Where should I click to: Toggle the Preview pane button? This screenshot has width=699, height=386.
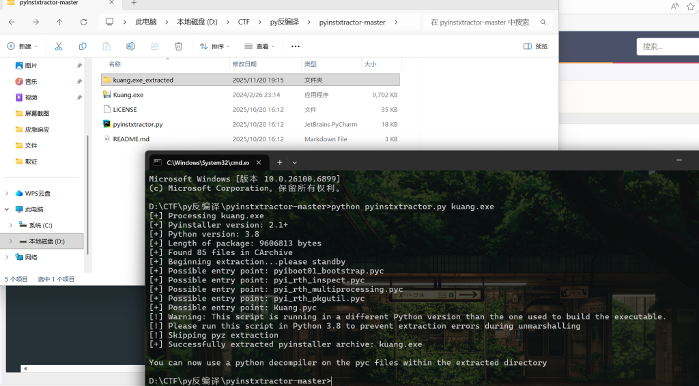click(x=536, y=46)
